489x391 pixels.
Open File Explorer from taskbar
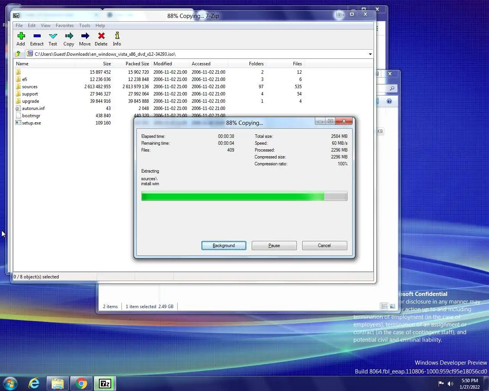click(58, 383)
